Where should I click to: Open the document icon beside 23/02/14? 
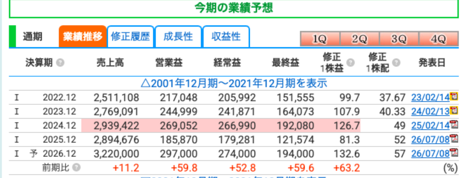tap(454, 96)
